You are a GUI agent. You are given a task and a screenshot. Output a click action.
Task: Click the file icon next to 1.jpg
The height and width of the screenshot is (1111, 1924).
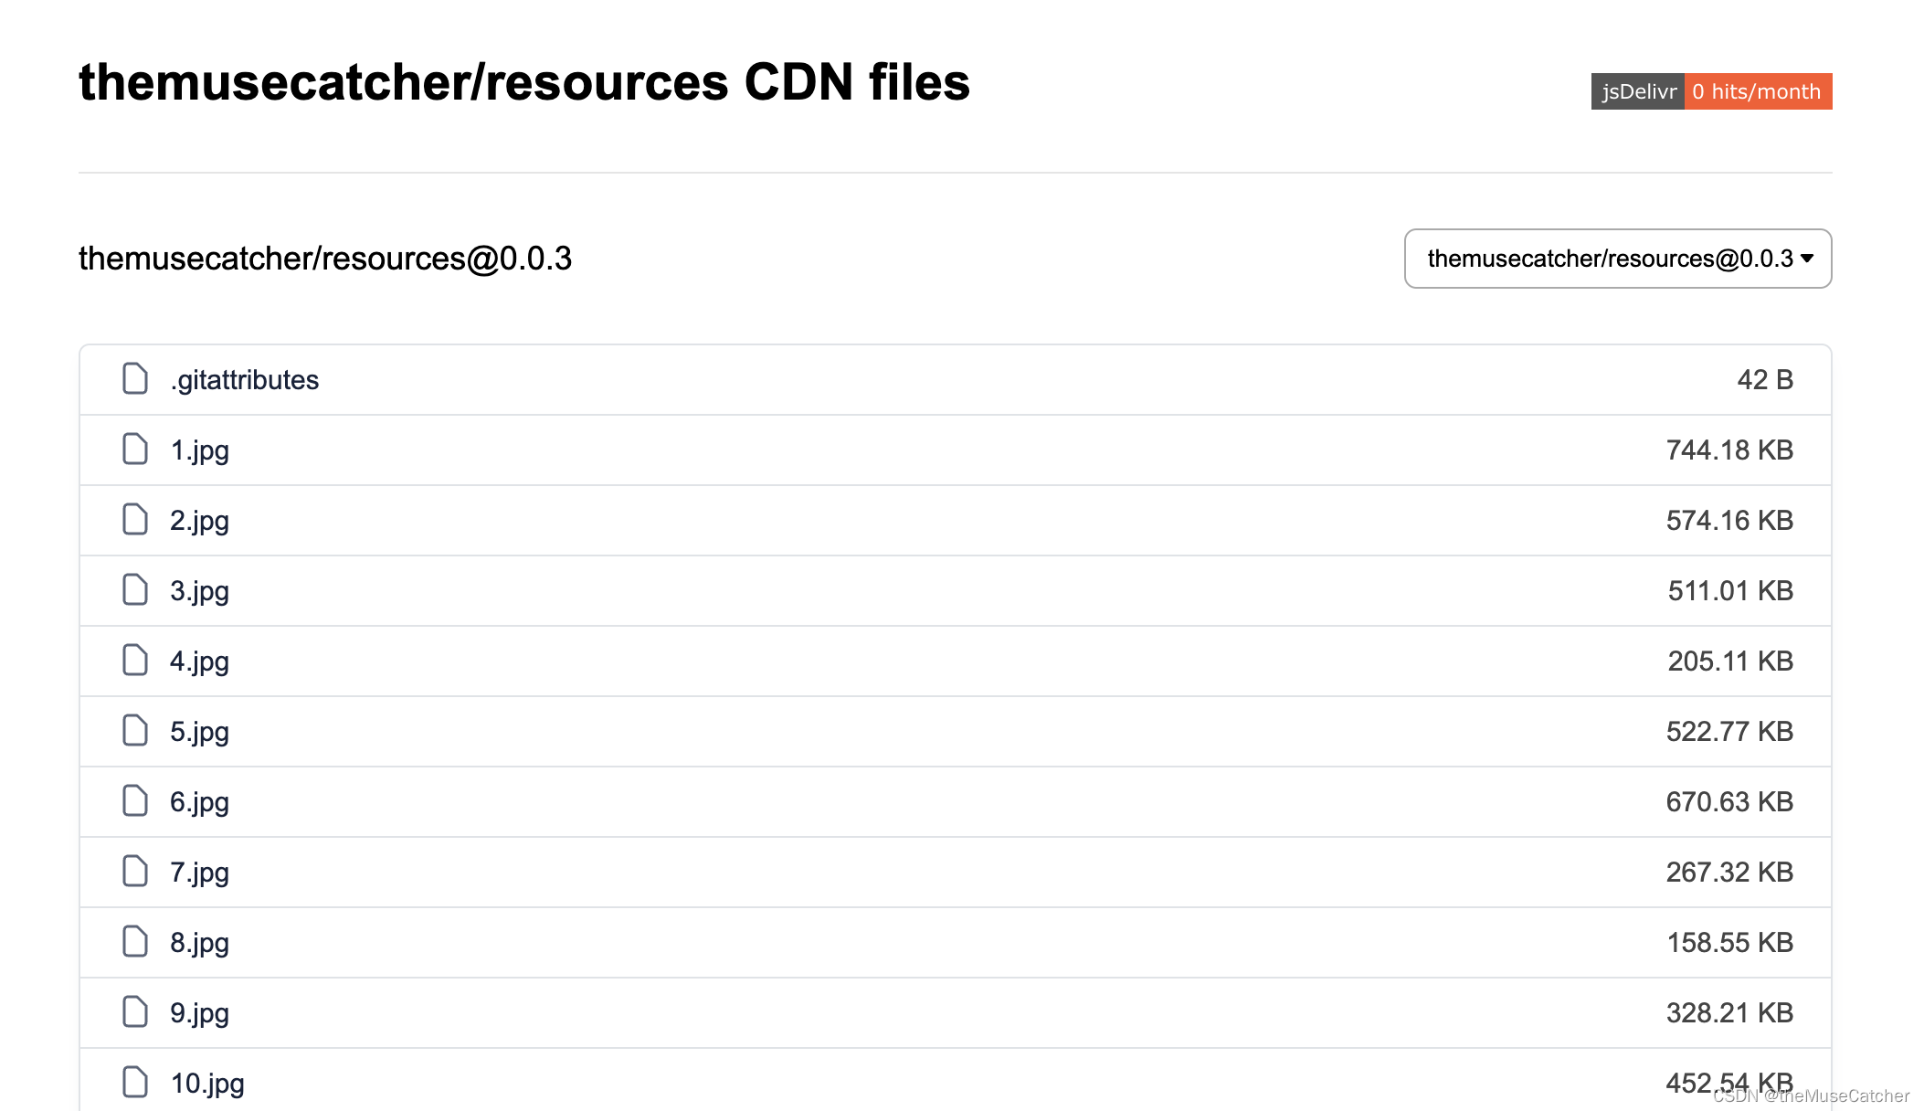point(135,450)
